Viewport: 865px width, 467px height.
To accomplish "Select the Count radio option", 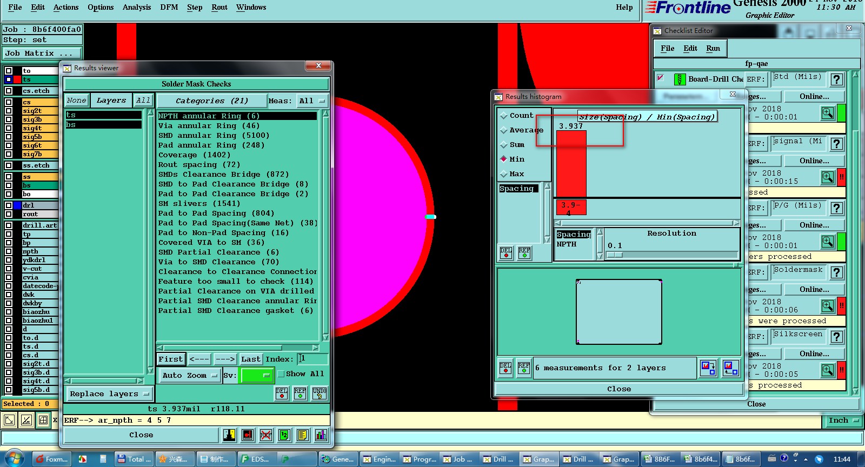I will click(504, 116).
